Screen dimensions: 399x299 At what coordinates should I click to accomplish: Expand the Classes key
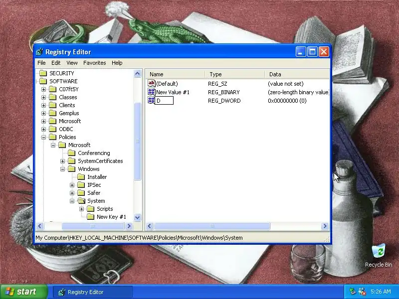(x=43, y=97)
